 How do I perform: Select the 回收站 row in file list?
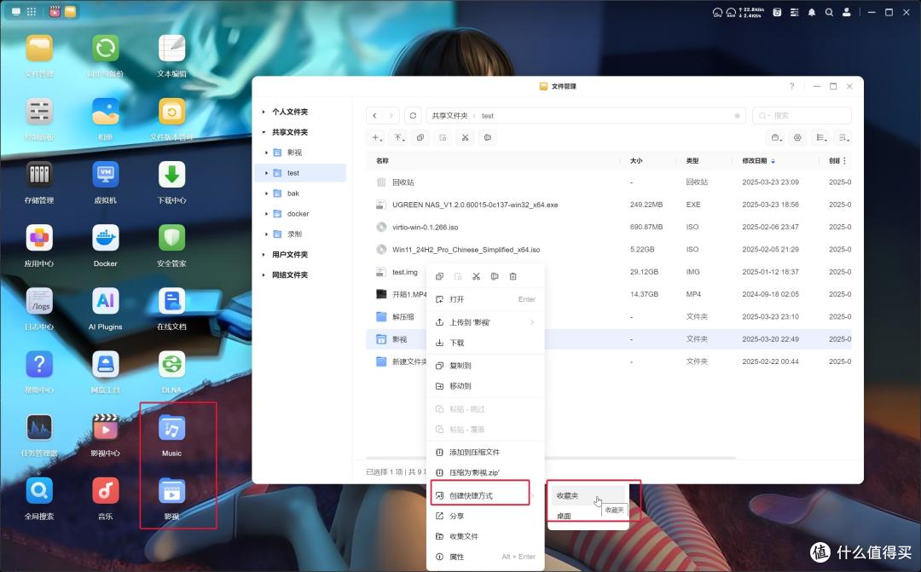click(609, 182)
